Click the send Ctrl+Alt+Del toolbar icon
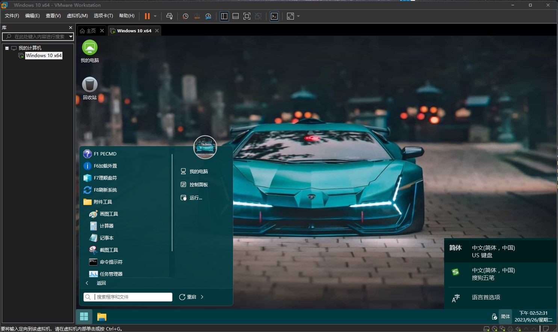 tap(169, 16)
